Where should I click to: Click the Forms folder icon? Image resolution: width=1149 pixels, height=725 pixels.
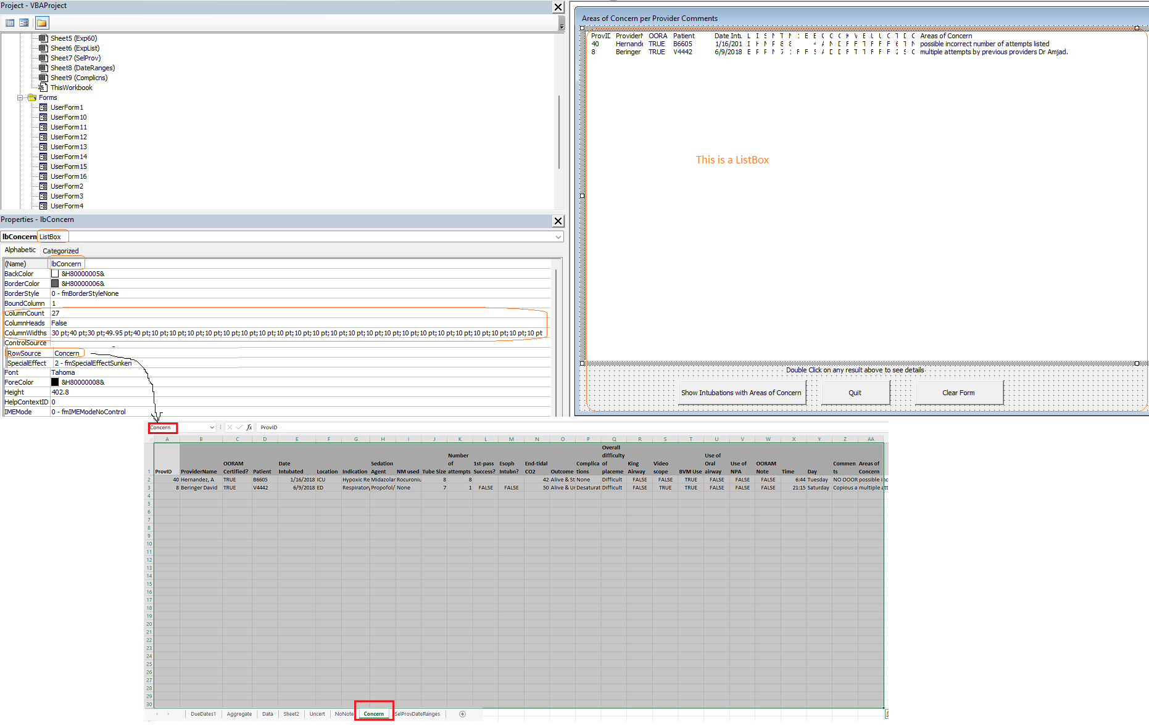pos(31,97)
